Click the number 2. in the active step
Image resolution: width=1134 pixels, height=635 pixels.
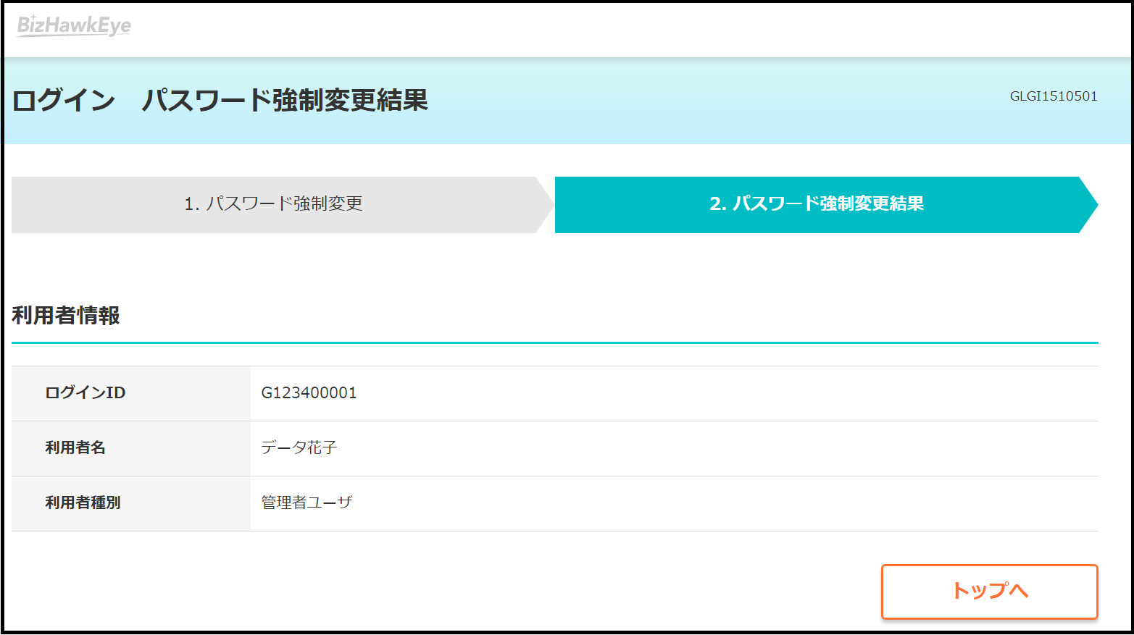pyautogui.click(x=717, y=204)
